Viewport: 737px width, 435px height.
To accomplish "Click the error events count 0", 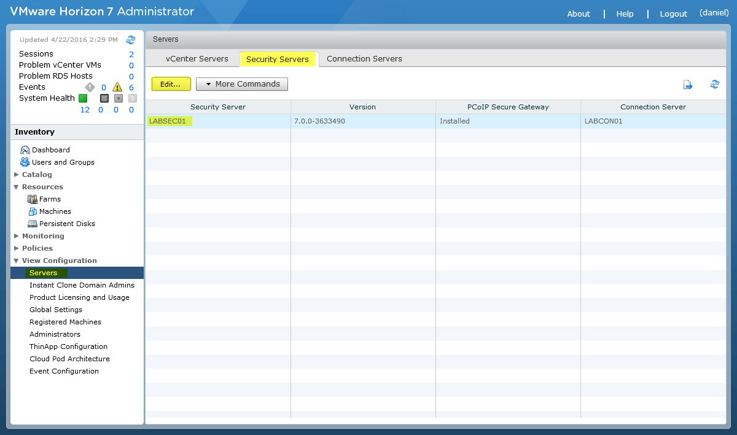I will tap(103, 87).
